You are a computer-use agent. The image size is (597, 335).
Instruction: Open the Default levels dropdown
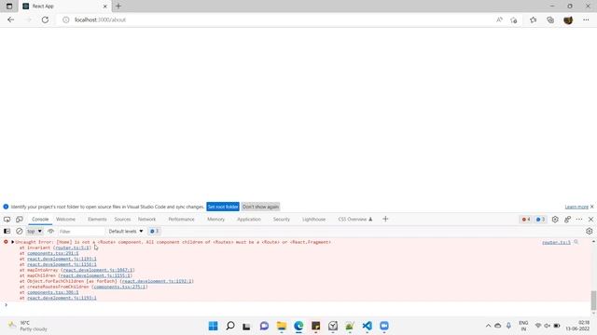[x=126, y=231]
